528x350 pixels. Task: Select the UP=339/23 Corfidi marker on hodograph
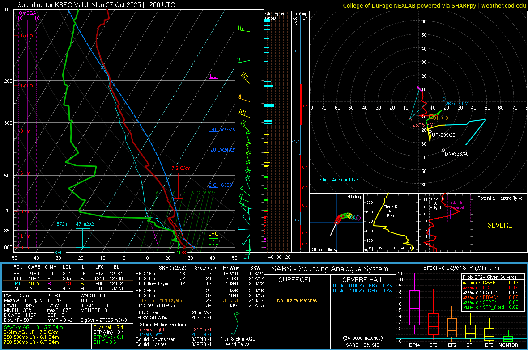(430, 131)
